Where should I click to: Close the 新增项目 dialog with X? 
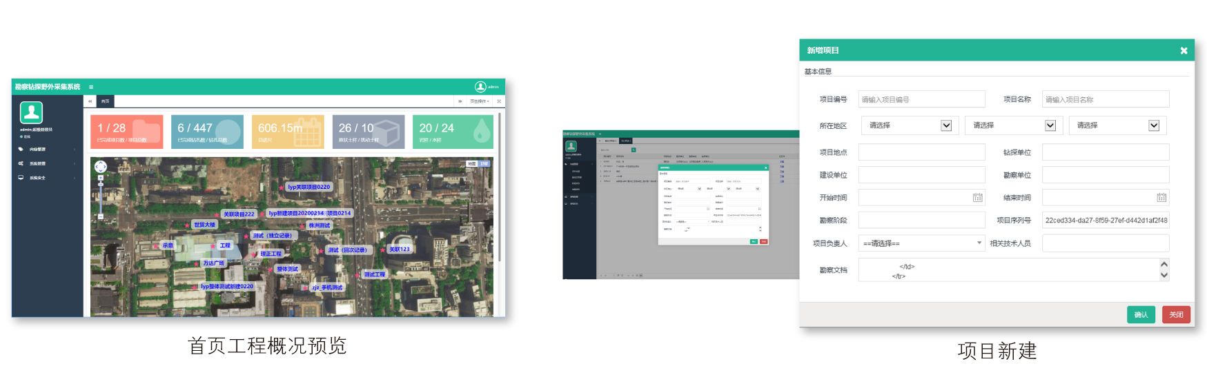(x=1184, y=50)
